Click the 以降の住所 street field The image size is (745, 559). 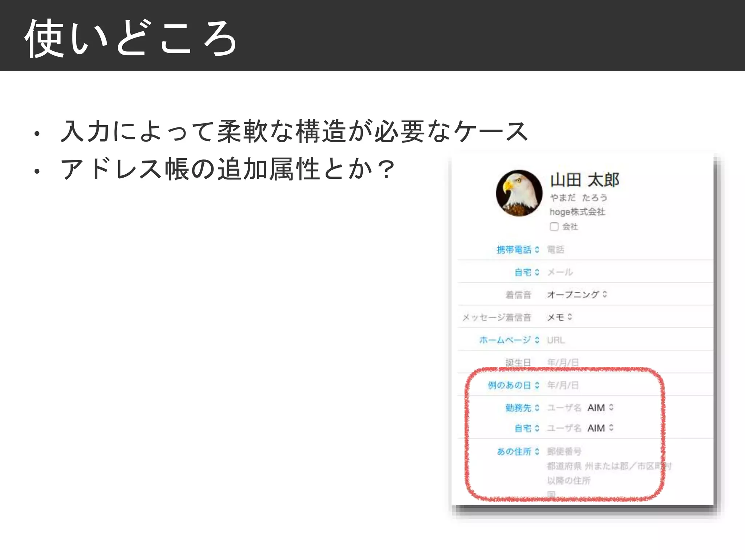pos(569,480)
